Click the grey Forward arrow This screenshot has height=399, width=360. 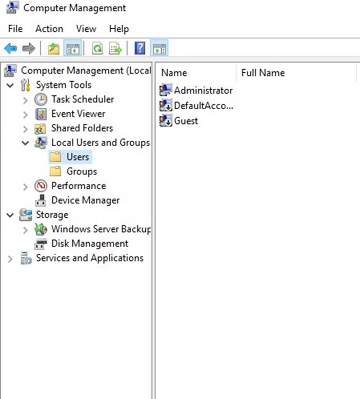tap(29, 48)
